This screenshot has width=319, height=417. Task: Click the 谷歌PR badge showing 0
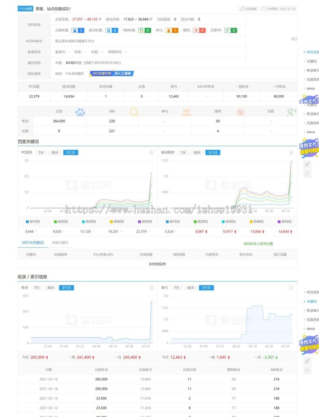[x=230, y=30]
